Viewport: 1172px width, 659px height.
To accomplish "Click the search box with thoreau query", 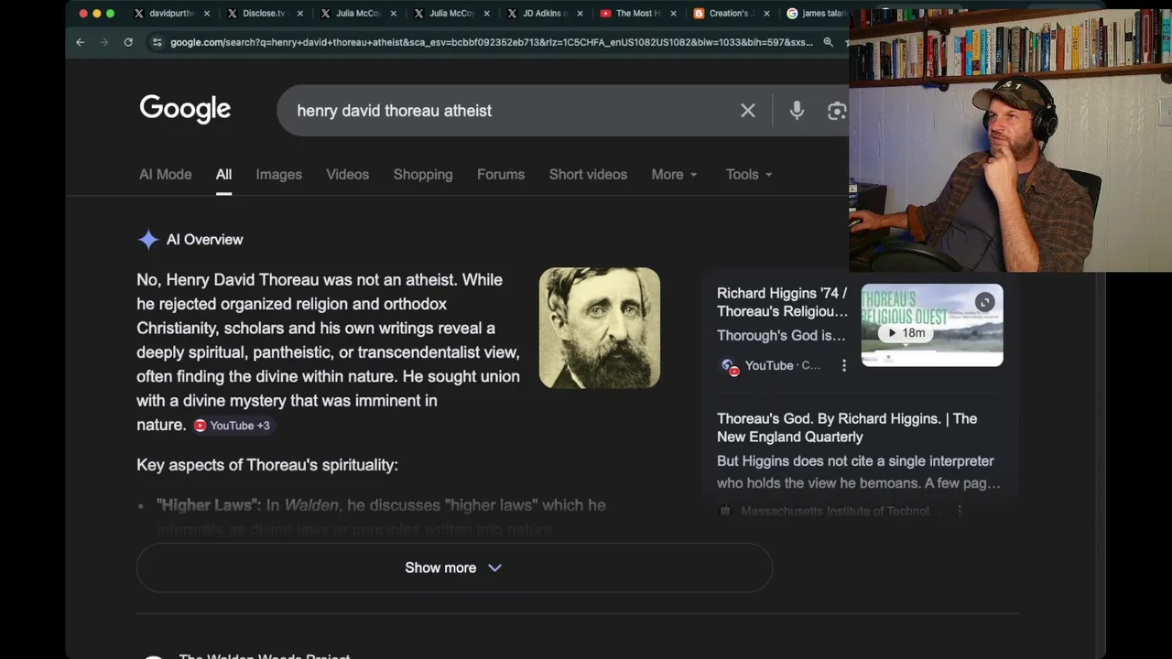I will 513,111.
